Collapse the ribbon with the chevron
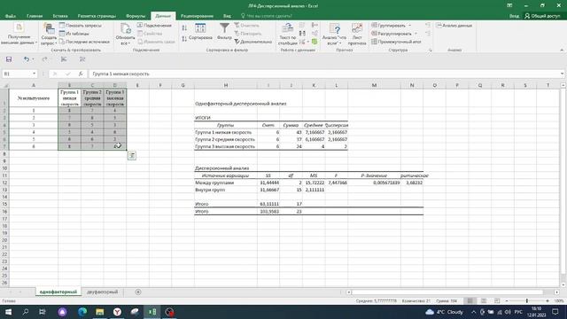This screenshot has height=319, width=567. tap(562, 51)
